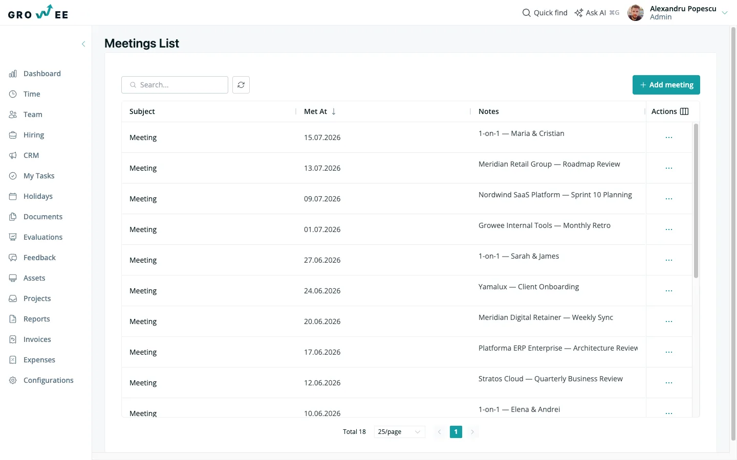737x460 pixels.
Task: Open the CRM section
Action: [x=31, y=155]
